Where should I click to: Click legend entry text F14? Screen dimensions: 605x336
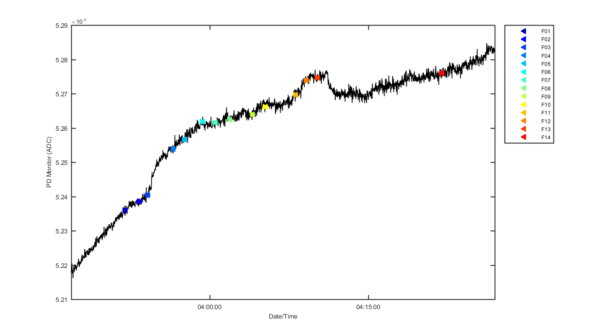point(545,138)
